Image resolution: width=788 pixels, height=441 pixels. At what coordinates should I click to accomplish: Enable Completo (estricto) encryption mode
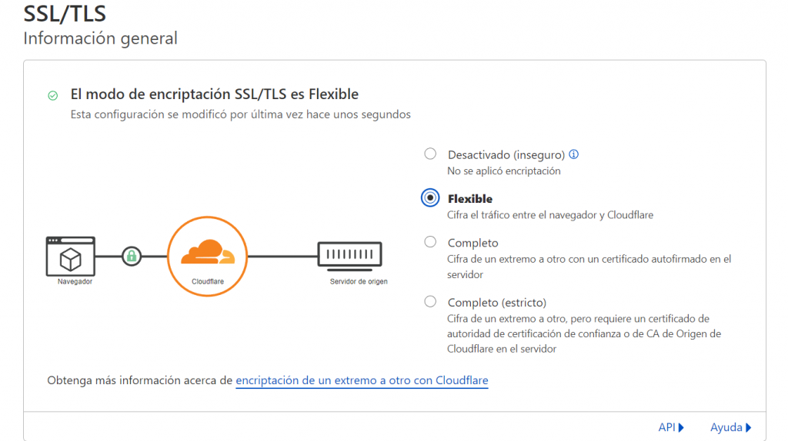[x=430, y=301]
